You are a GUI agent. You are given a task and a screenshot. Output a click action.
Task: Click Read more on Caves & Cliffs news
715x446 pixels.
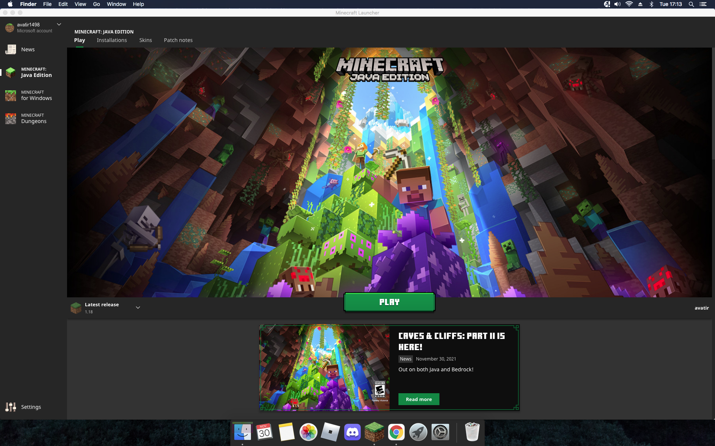[419, 399]
